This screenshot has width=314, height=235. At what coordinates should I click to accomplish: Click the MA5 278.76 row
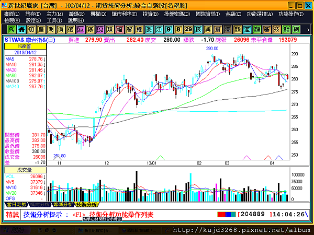coord(25,59)
